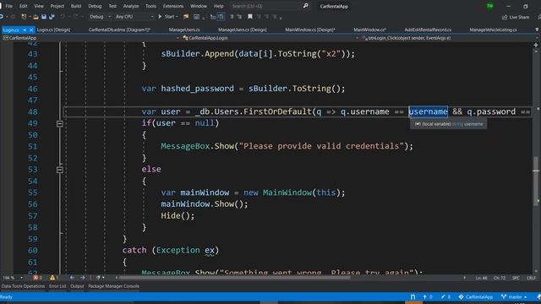
Task: Click the Start debugging button
Action: [167, 17]
